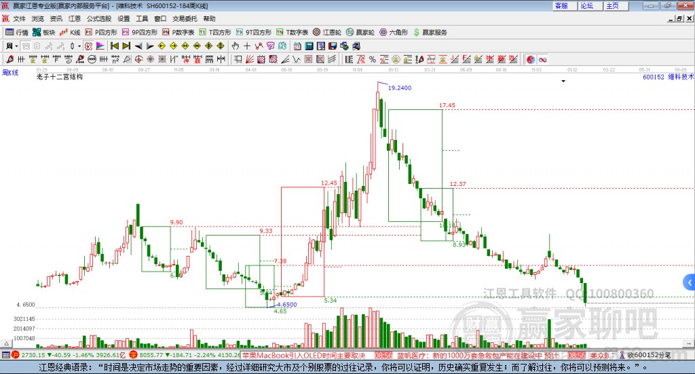The height and width of the screenshot is (374, 695).
Task: Open the 板块 sector view
Action: coord(44,33)
